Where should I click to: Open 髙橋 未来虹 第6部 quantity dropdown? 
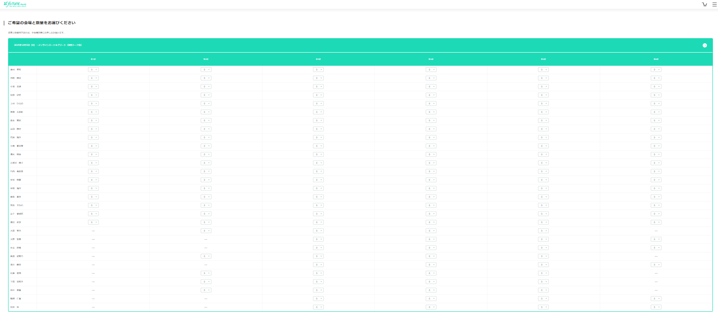(x=656, y=112)
